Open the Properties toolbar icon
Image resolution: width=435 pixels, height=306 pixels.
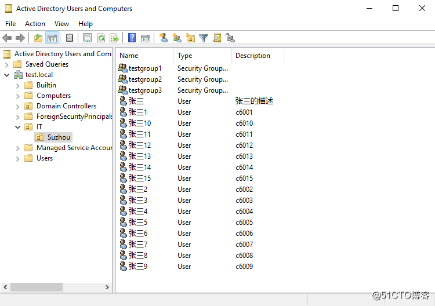pos(87,38)
